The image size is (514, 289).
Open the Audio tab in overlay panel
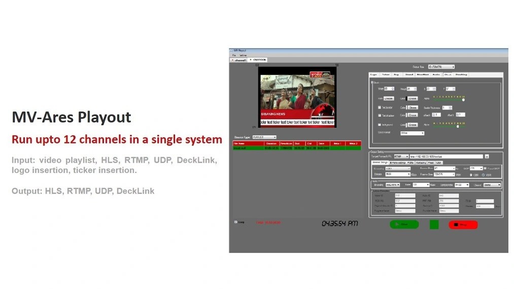click(x=436, y=75)
